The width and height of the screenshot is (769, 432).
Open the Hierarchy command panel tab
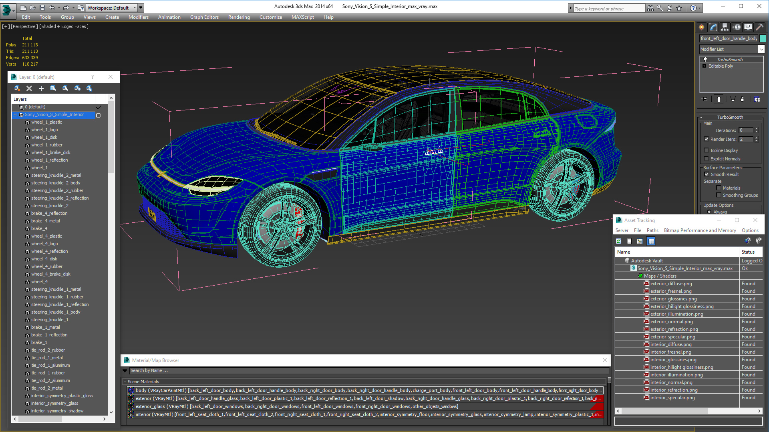(725, 27)
